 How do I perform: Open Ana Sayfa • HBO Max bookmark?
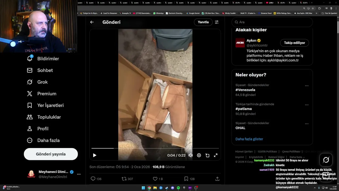tap(303, 13)
